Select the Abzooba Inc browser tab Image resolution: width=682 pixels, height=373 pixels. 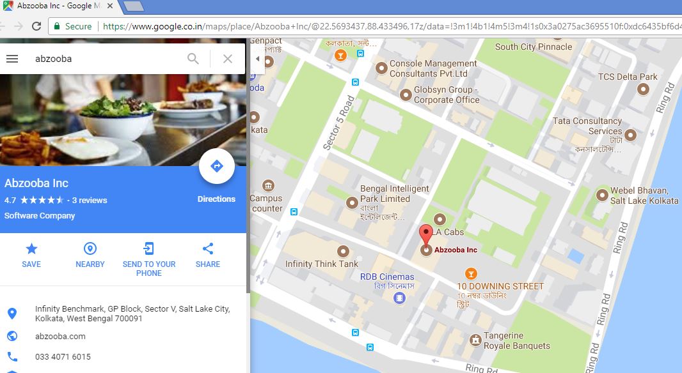pyautogui.click(x=60, y=6)
